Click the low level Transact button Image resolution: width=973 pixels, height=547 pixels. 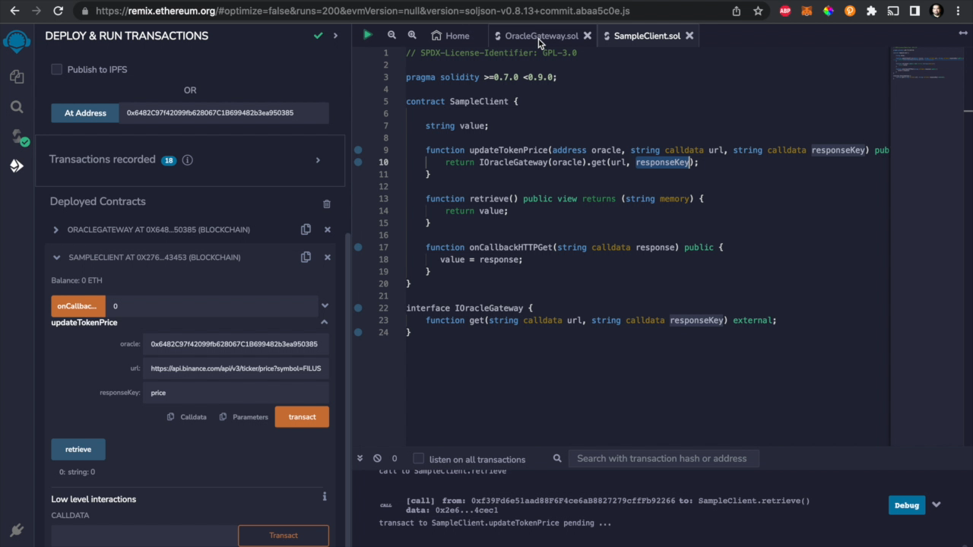coord(284,535)
